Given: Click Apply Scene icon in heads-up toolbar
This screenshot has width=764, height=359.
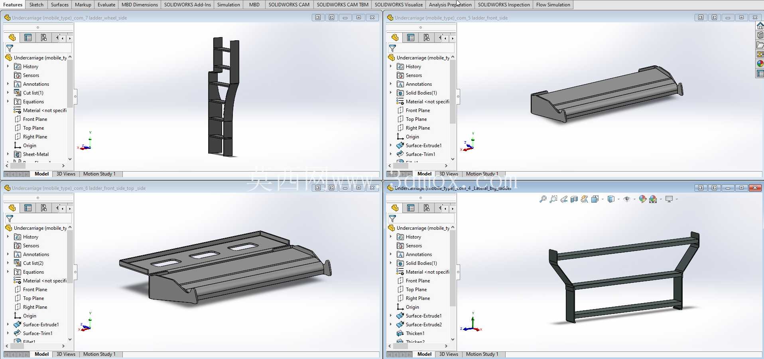Looking at the screenshot, I should click(653, 199).
